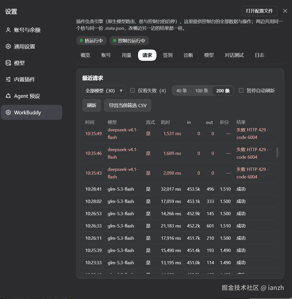This screenshot has height=299, width=292.
Task: Switch to the 账号 tab
Action: 106,55
